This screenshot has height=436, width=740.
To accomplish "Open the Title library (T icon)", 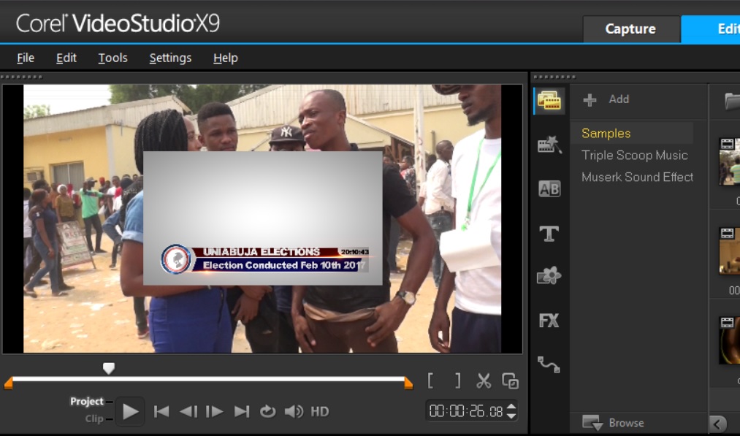I will coord(549,233).
